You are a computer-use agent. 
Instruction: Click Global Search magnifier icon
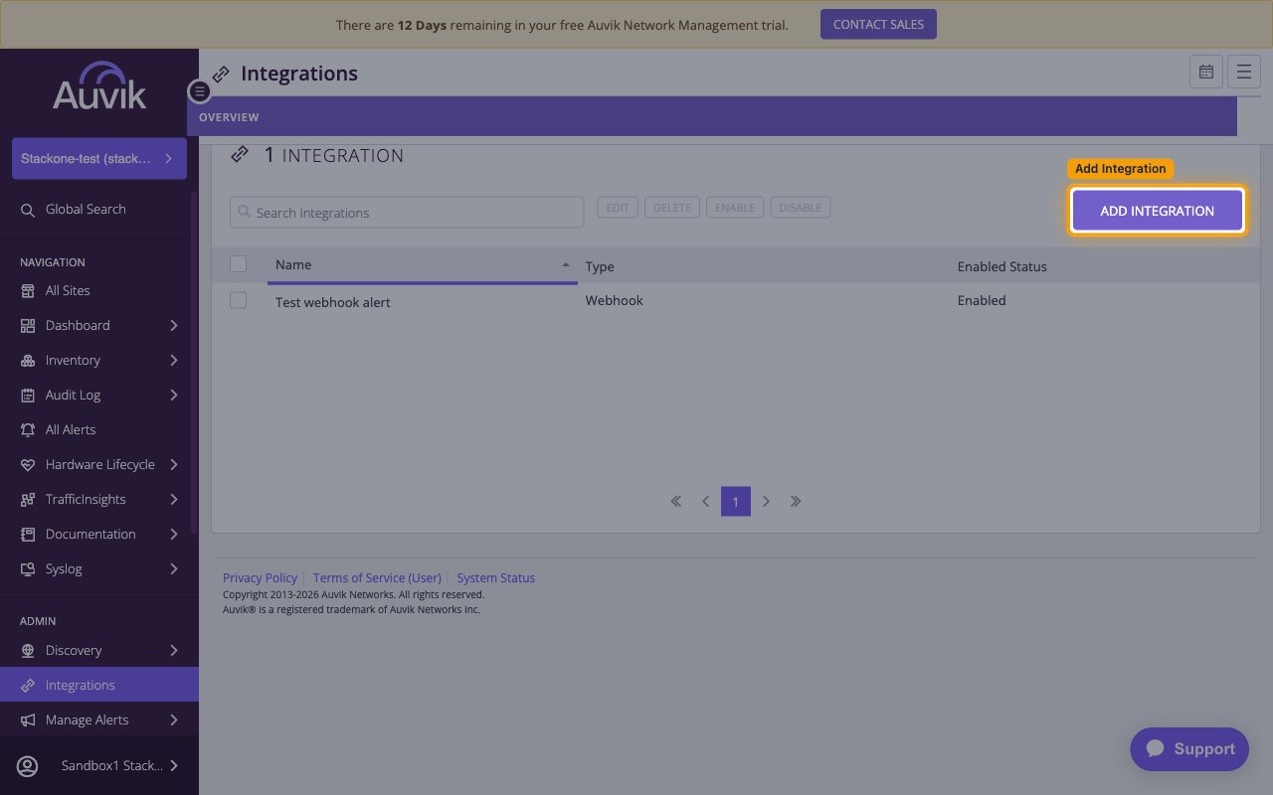(28, 210)
